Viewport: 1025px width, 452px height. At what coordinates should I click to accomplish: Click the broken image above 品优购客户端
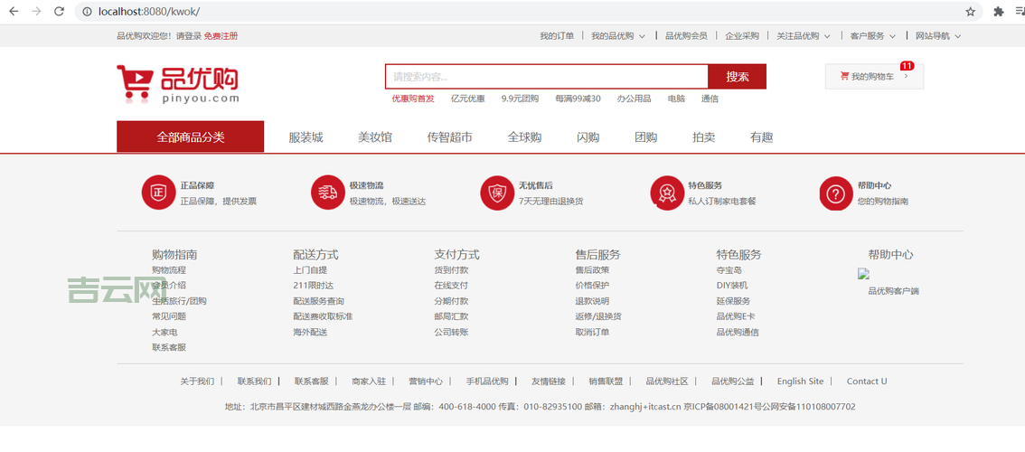[863, 274]
